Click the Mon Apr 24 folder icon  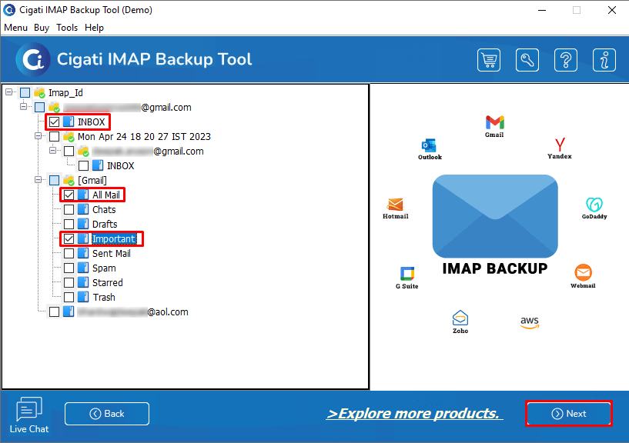(x=69, y=137)
